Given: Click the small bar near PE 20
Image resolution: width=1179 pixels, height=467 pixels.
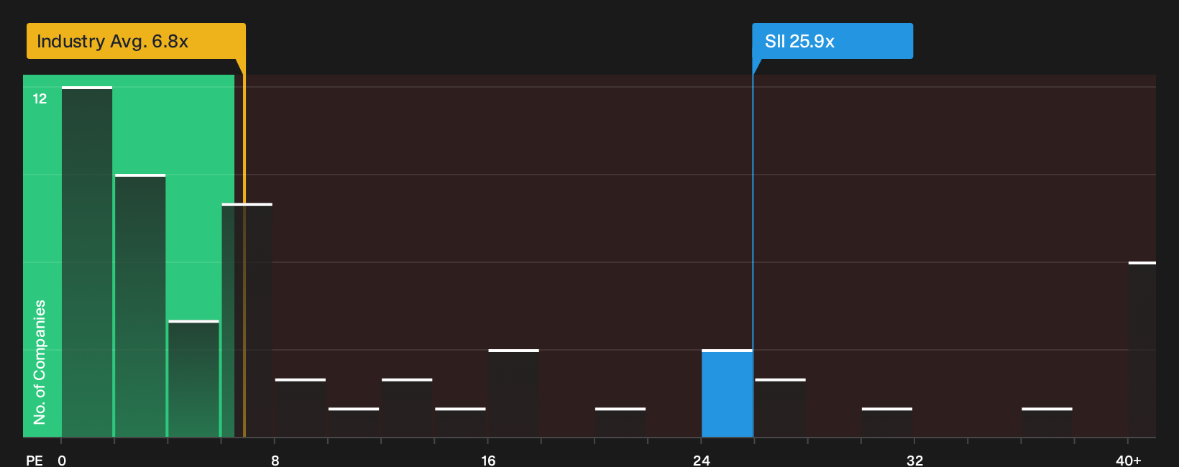Looking at the screenshot, I should [x=620, y=422].
